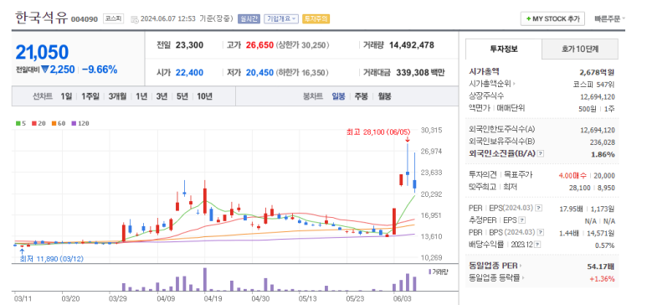
Task: Click the 저가 value 20,450
Action: (x=259, y=73)
